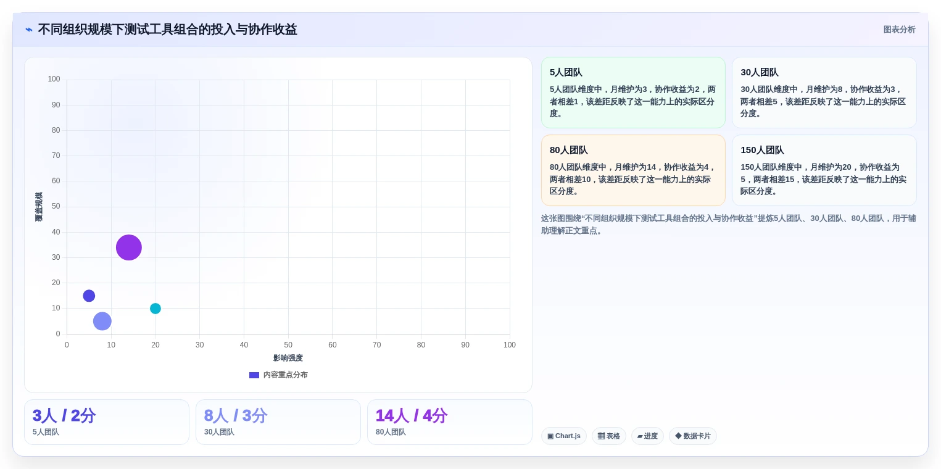Click the Chart.js tag chip

click(x=564, y=436)
